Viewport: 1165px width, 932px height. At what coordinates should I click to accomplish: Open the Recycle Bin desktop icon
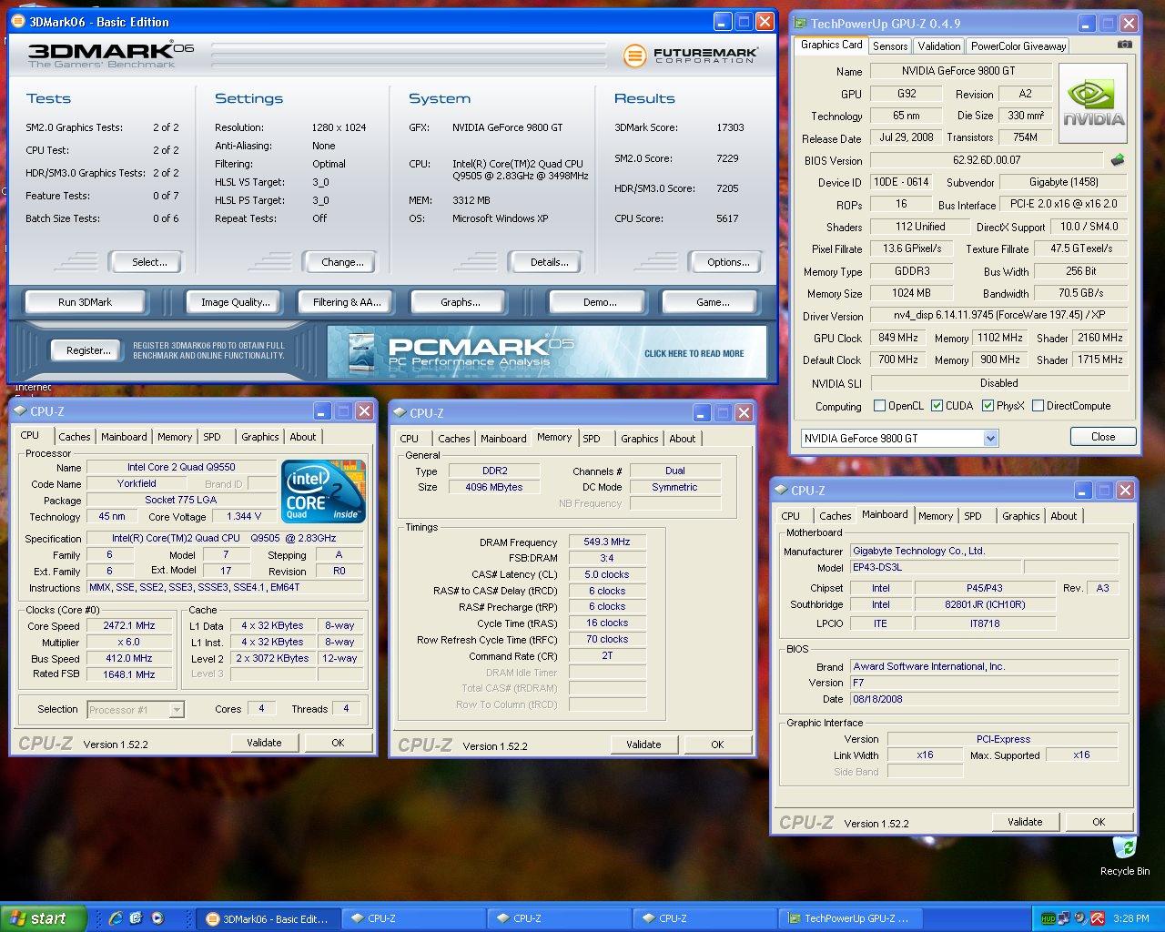(x=1125, y=856)
